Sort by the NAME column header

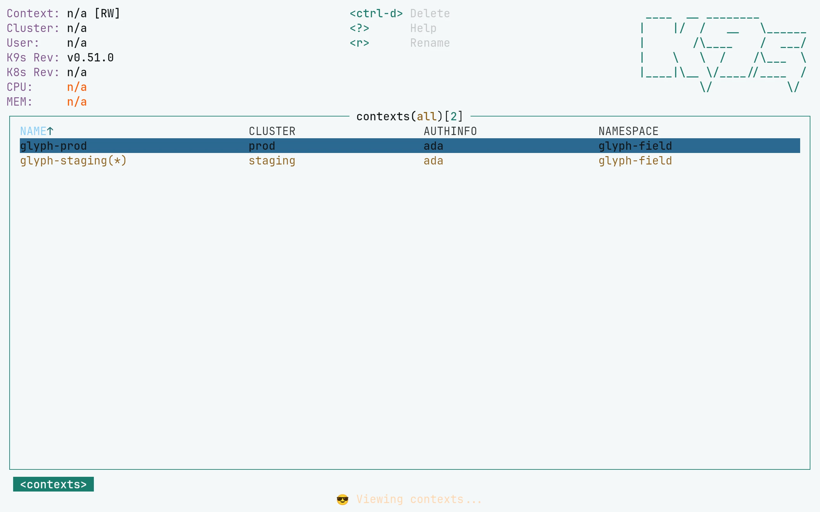33,131
